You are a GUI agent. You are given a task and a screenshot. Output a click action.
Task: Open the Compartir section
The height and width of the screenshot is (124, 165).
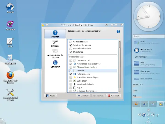pyautogui.click(x=55, y=64)
